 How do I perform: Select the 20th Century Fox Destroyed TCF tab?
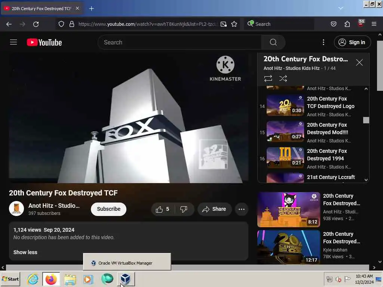coord(42,8)
